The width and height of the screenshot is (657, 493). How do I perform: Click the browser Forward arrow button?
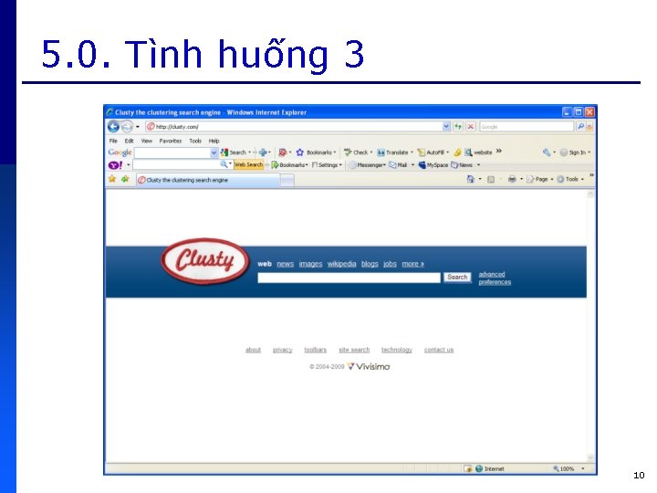127,126
